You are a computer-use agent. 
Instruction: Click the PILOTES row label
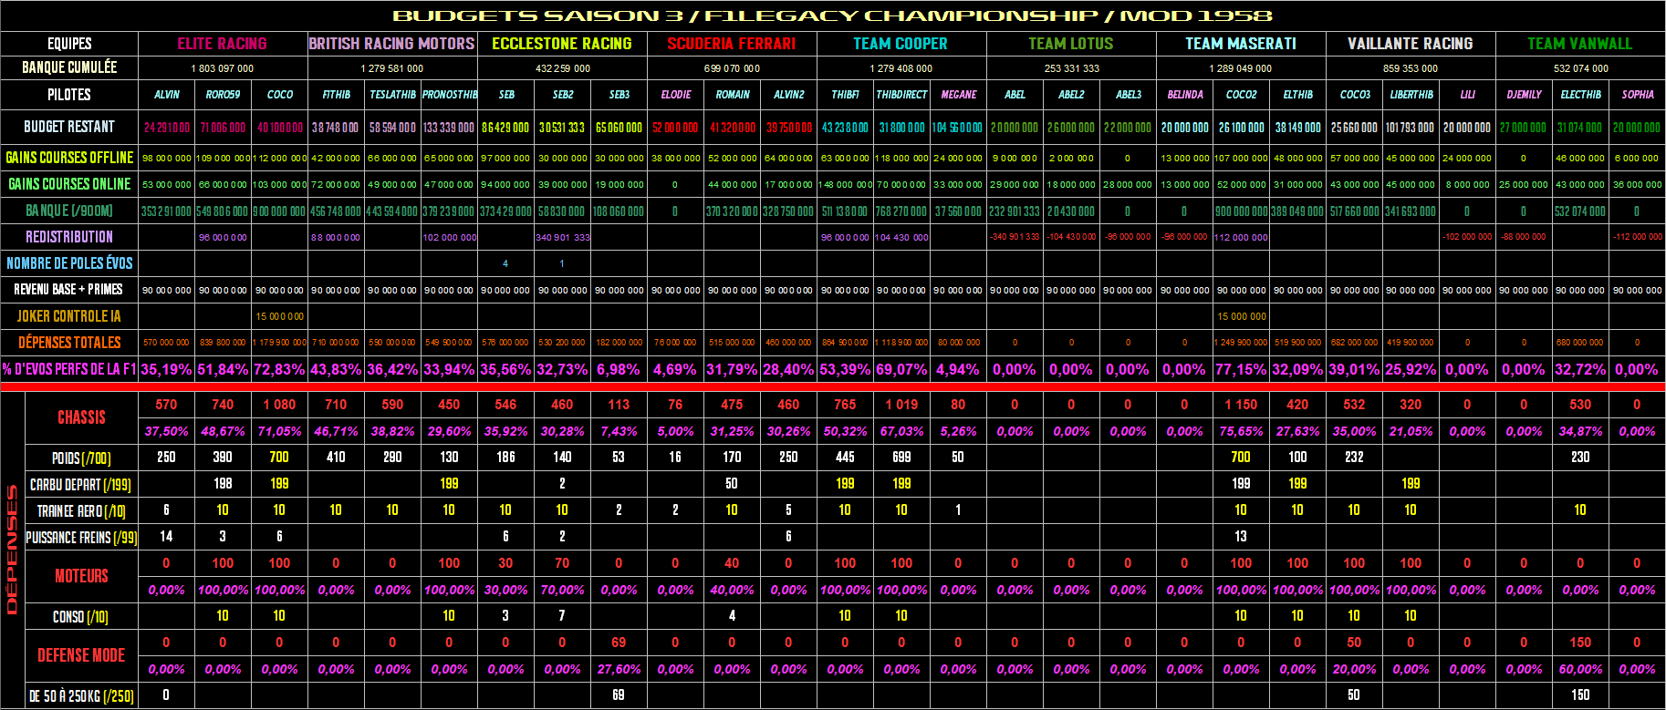pos(69,94)
